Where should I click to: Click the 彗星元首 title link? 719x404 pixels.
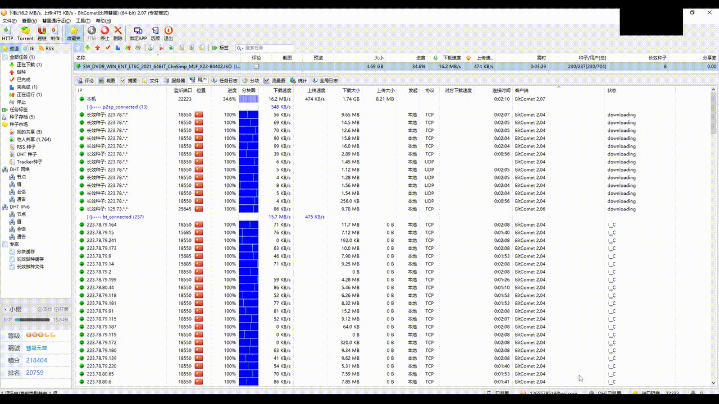(x=37, y=348)
